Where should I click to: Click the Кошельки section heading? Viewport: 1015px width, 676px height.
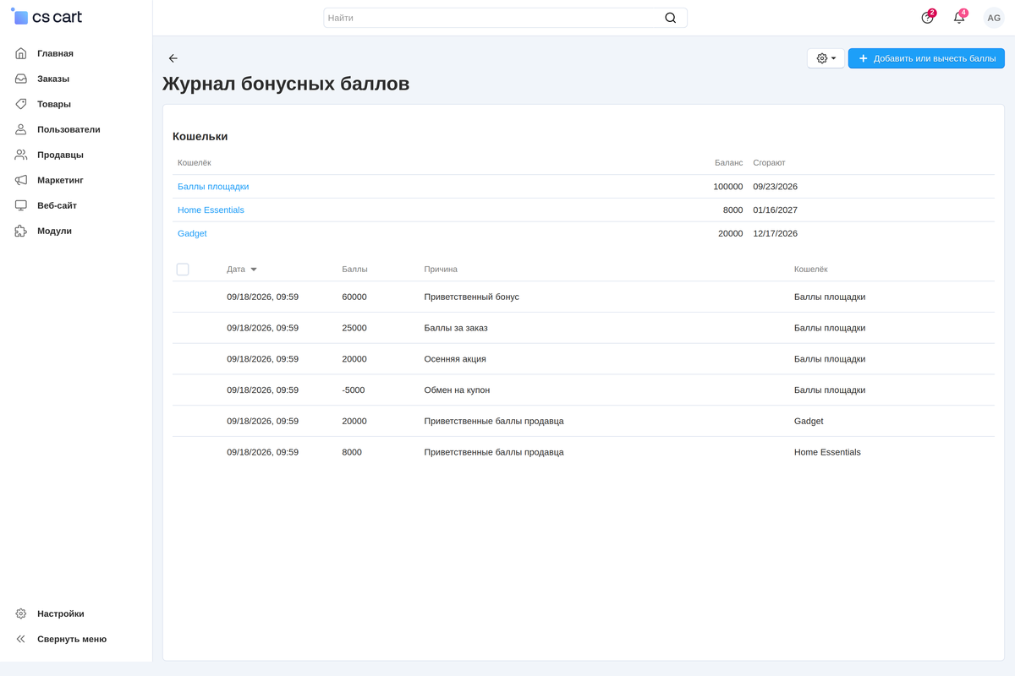pos(200,136)
